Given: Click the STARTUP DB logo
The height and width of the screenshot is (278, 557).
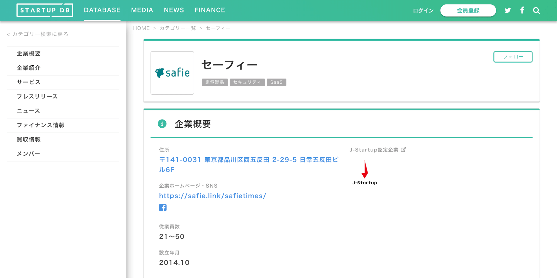Looking at the screenshot, I should [45, 10].
